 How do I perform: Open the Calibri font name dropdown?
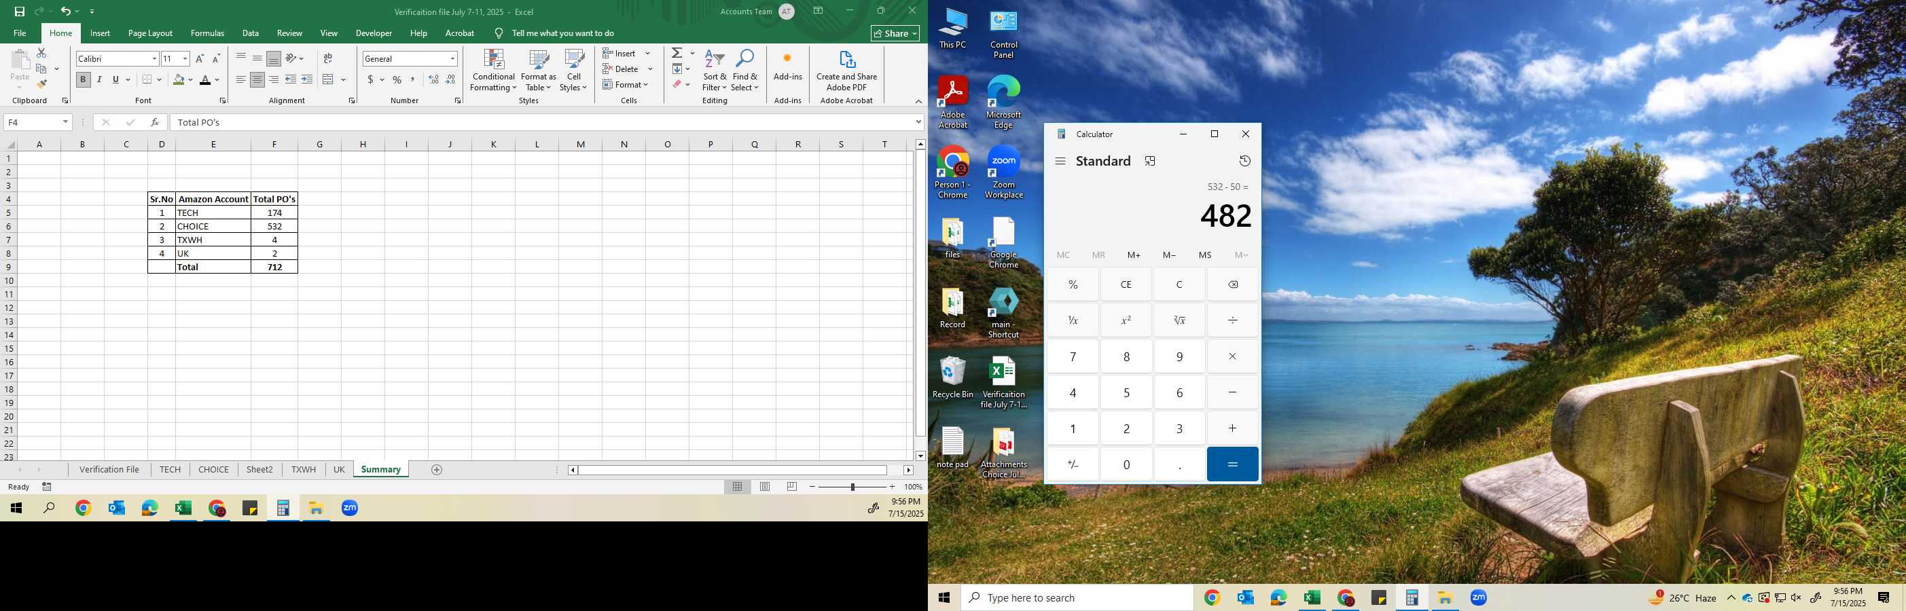pos(154,58)
